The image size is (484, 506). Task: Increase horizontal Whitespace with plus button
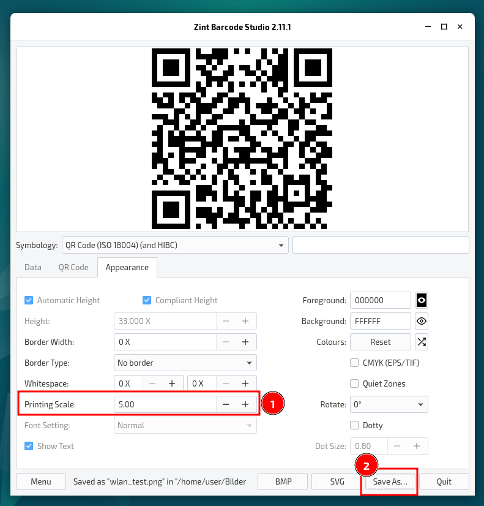click(x=172, y=383)
